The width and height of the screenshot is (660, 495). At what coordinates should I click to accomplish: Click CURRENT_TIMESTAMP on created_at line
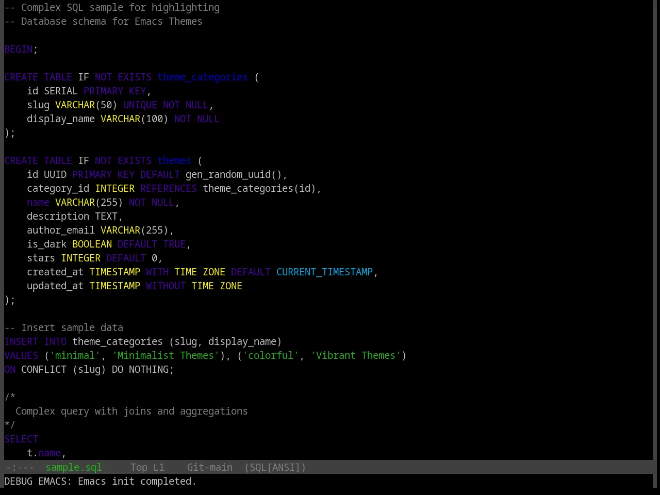pyautogui.click(x=324, y=272)
